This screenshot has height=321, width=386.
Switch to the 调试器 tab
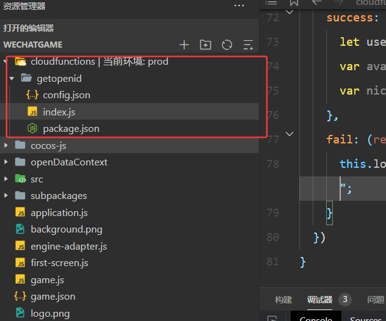pos(319,300)
